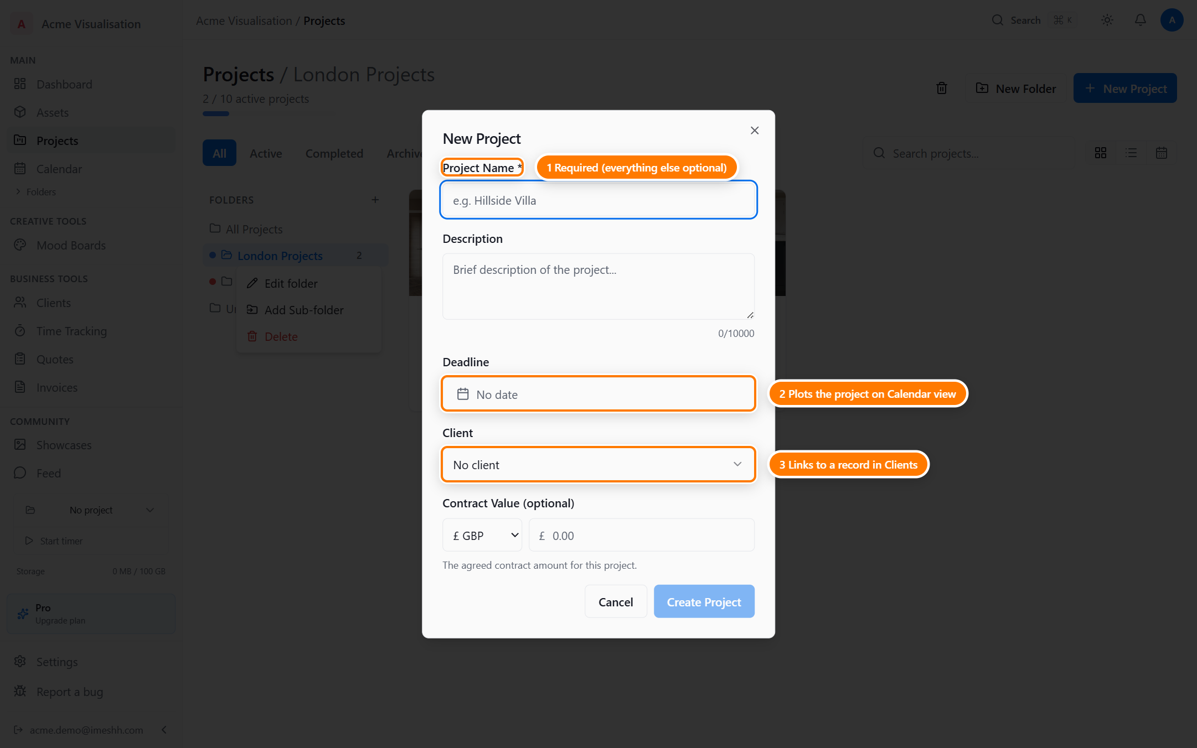Image resolution: width=1197 pixels, height=748 pixels.
Task: Click Cancel in the dialog
Action: 616,601
